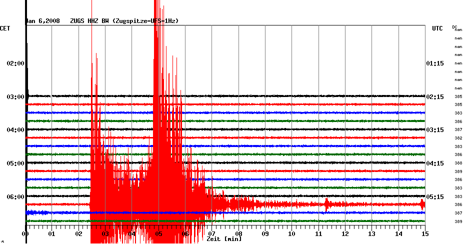This screenshot has width=465, height=247.
Task: Click the UTC time label "04:15"
Action: [435, 163]
